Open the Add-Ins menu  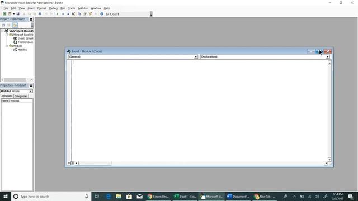83,8
